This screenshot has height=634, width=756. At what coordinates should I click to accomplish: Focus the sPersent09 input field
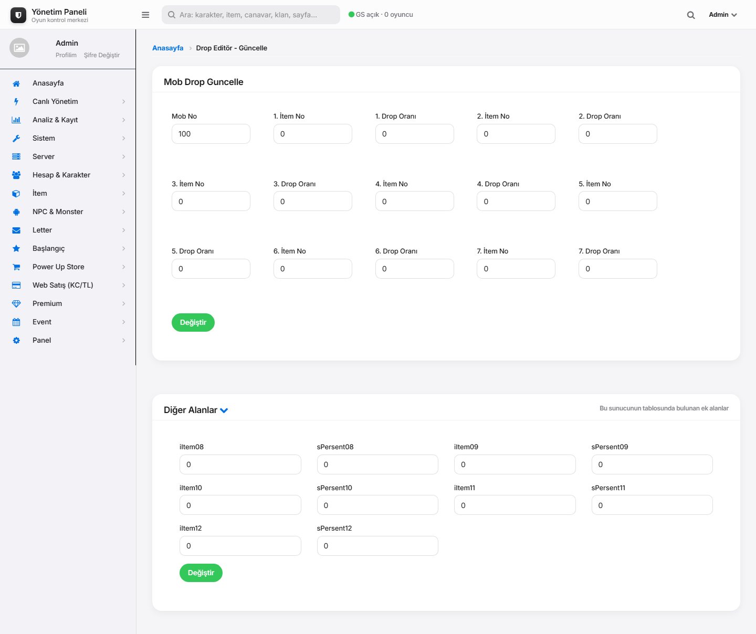pos(652,464)
